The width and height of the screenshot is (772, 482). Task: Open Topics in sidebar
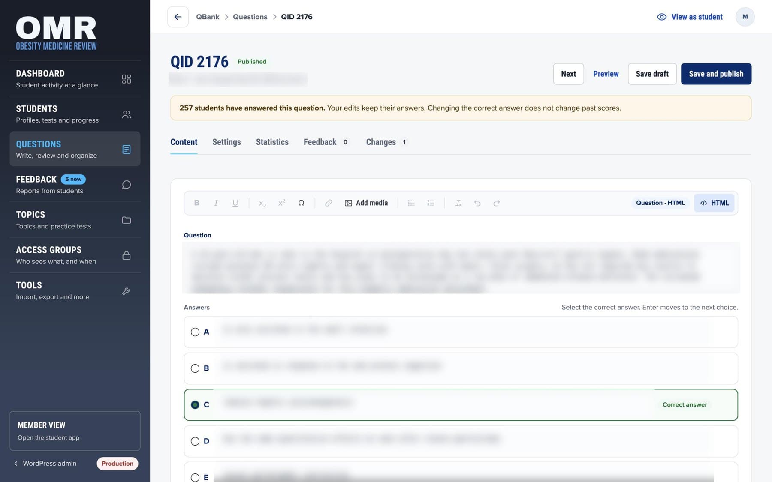click(x=75, y=220)
